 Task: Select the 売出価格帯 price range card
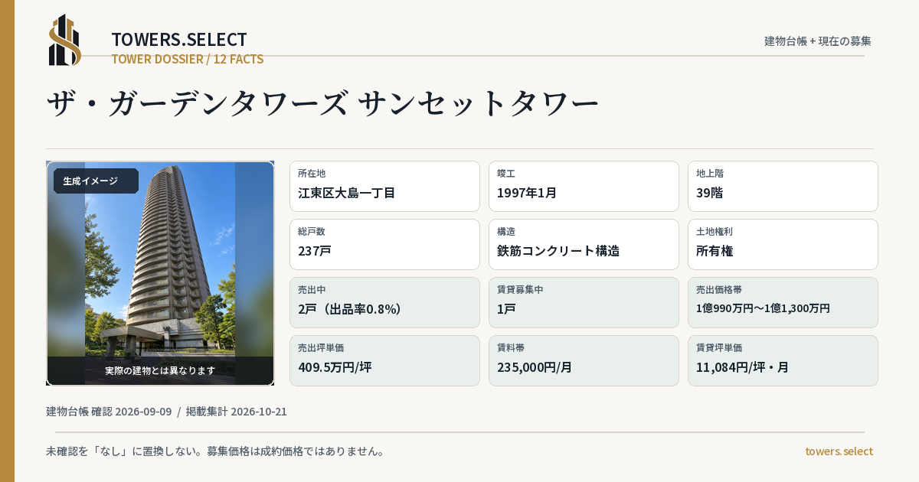783,302
